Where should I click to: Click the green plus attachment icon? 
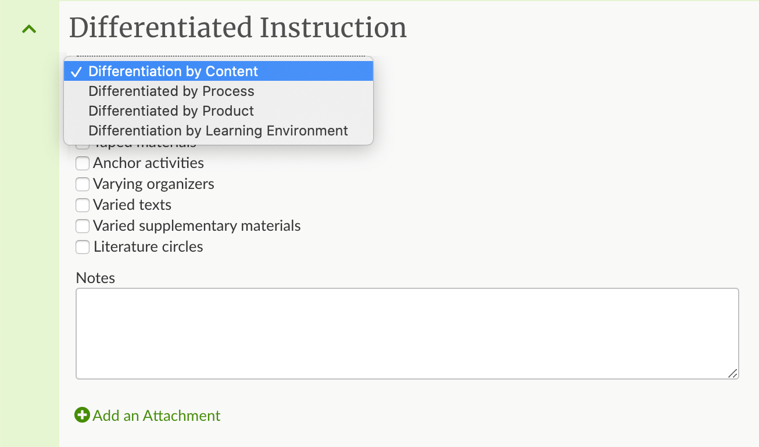pyautogui.click(x=83, y=415)
